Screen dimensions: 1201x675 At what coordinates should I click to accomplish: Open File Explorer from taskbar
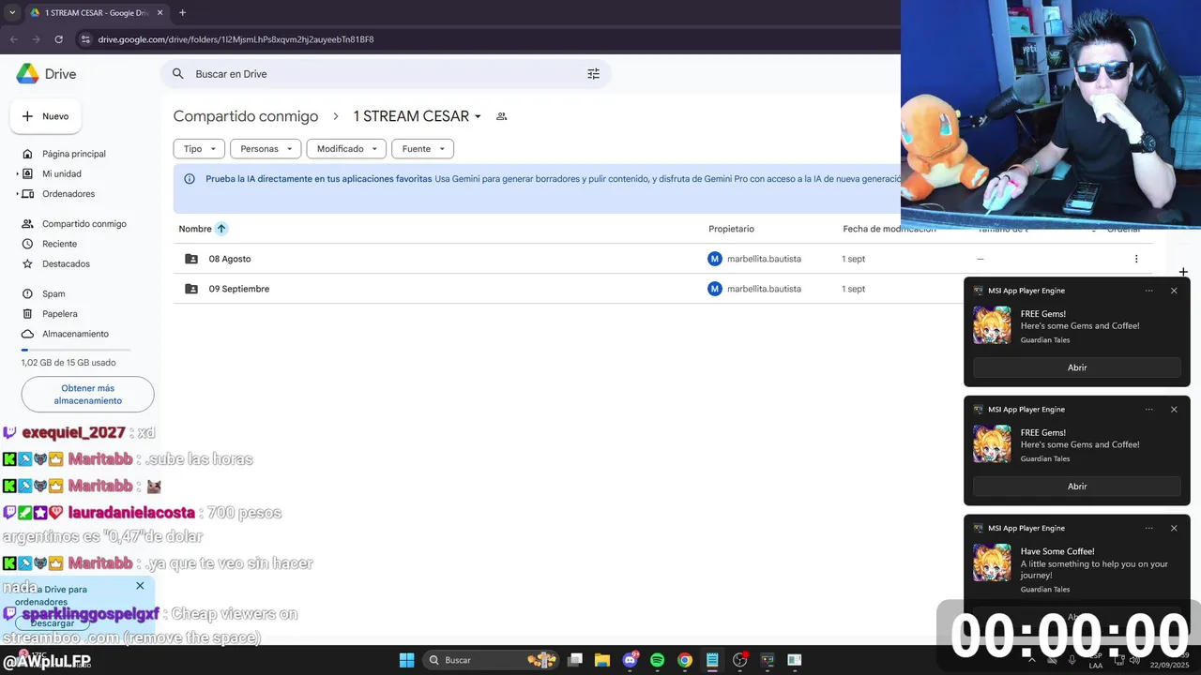point(602,660)
